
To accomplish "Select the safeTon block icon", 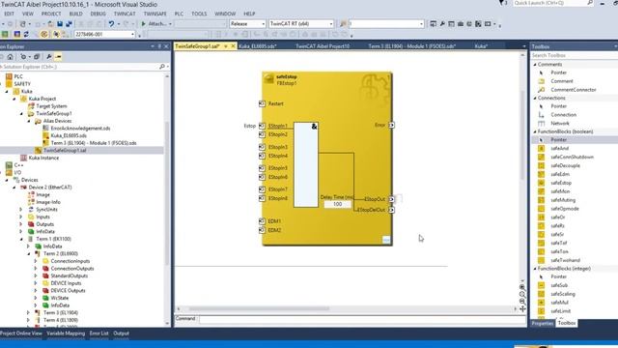I will [541, 251].
